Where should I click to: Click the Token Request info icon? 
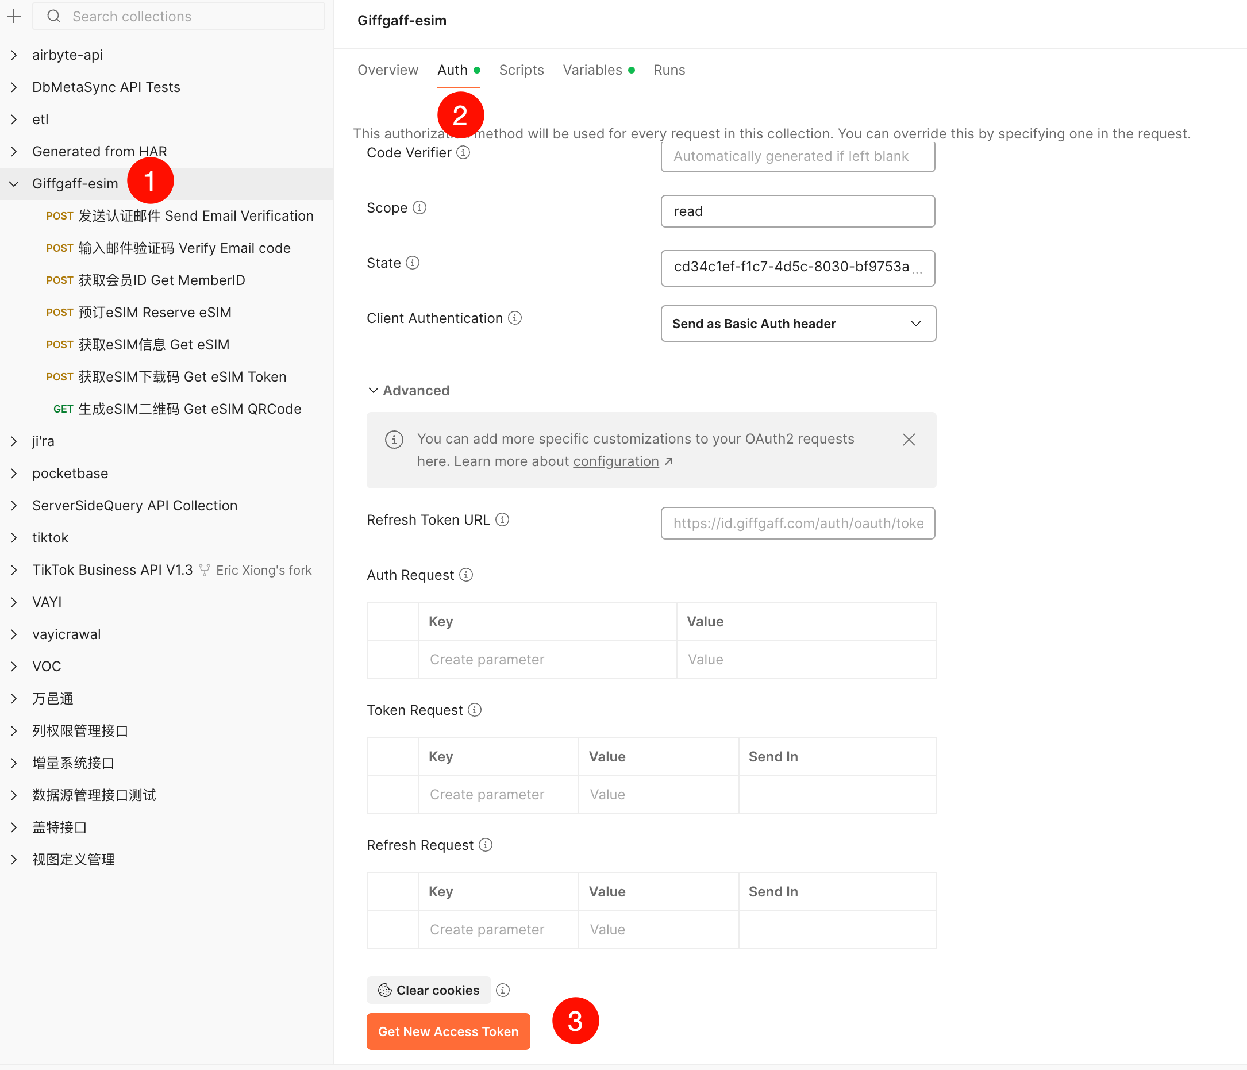(x=474, y=710)
